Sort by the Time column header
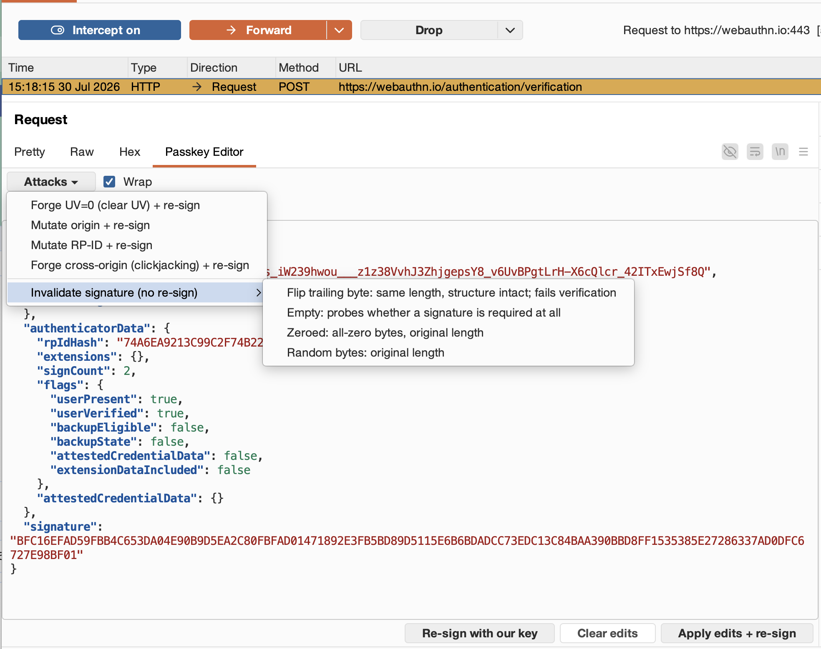The height and width of the screenshot is (649, 821). pyautogui.click(x=64, y=67)
